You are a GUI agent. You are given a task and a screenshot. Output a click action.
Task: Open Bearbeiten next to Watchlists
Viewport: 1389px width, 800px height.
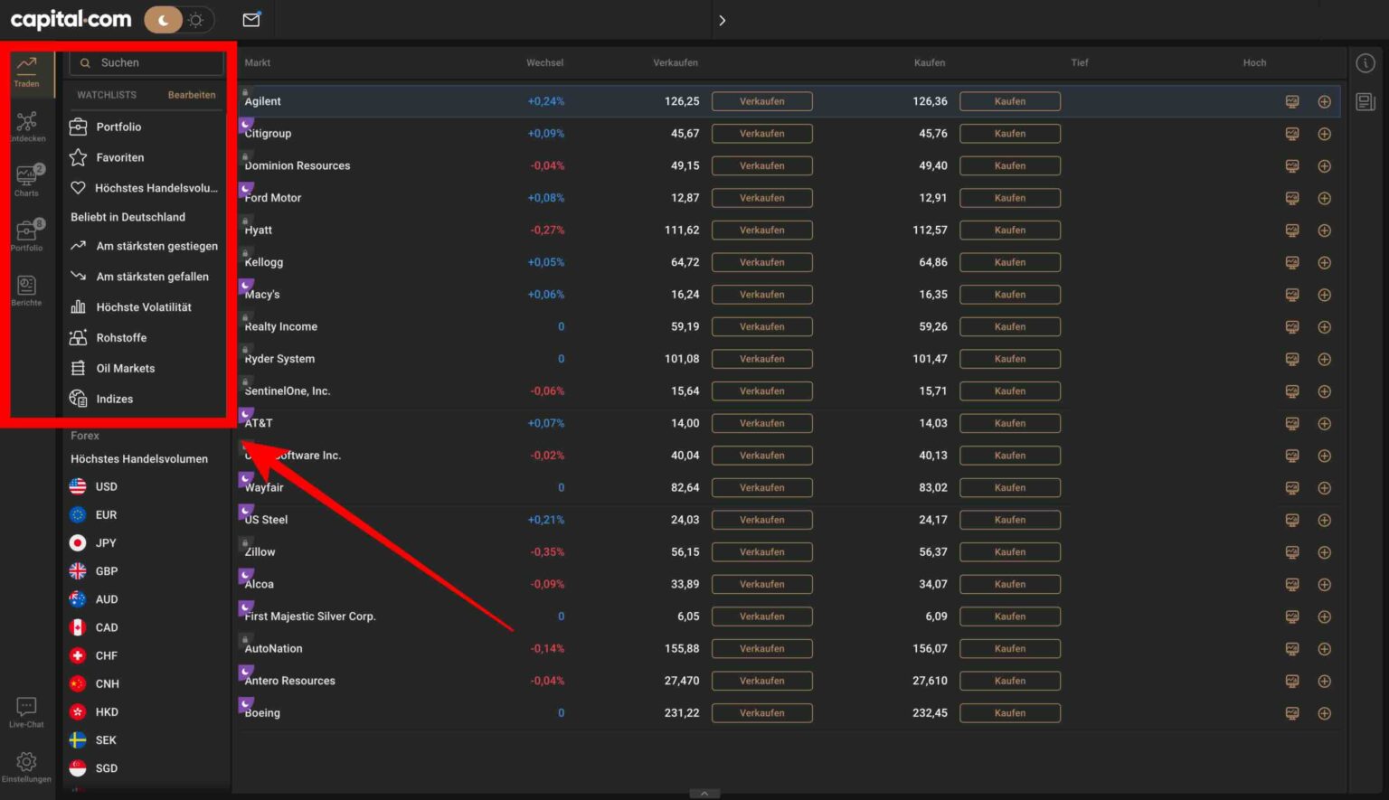coord(192,94)
